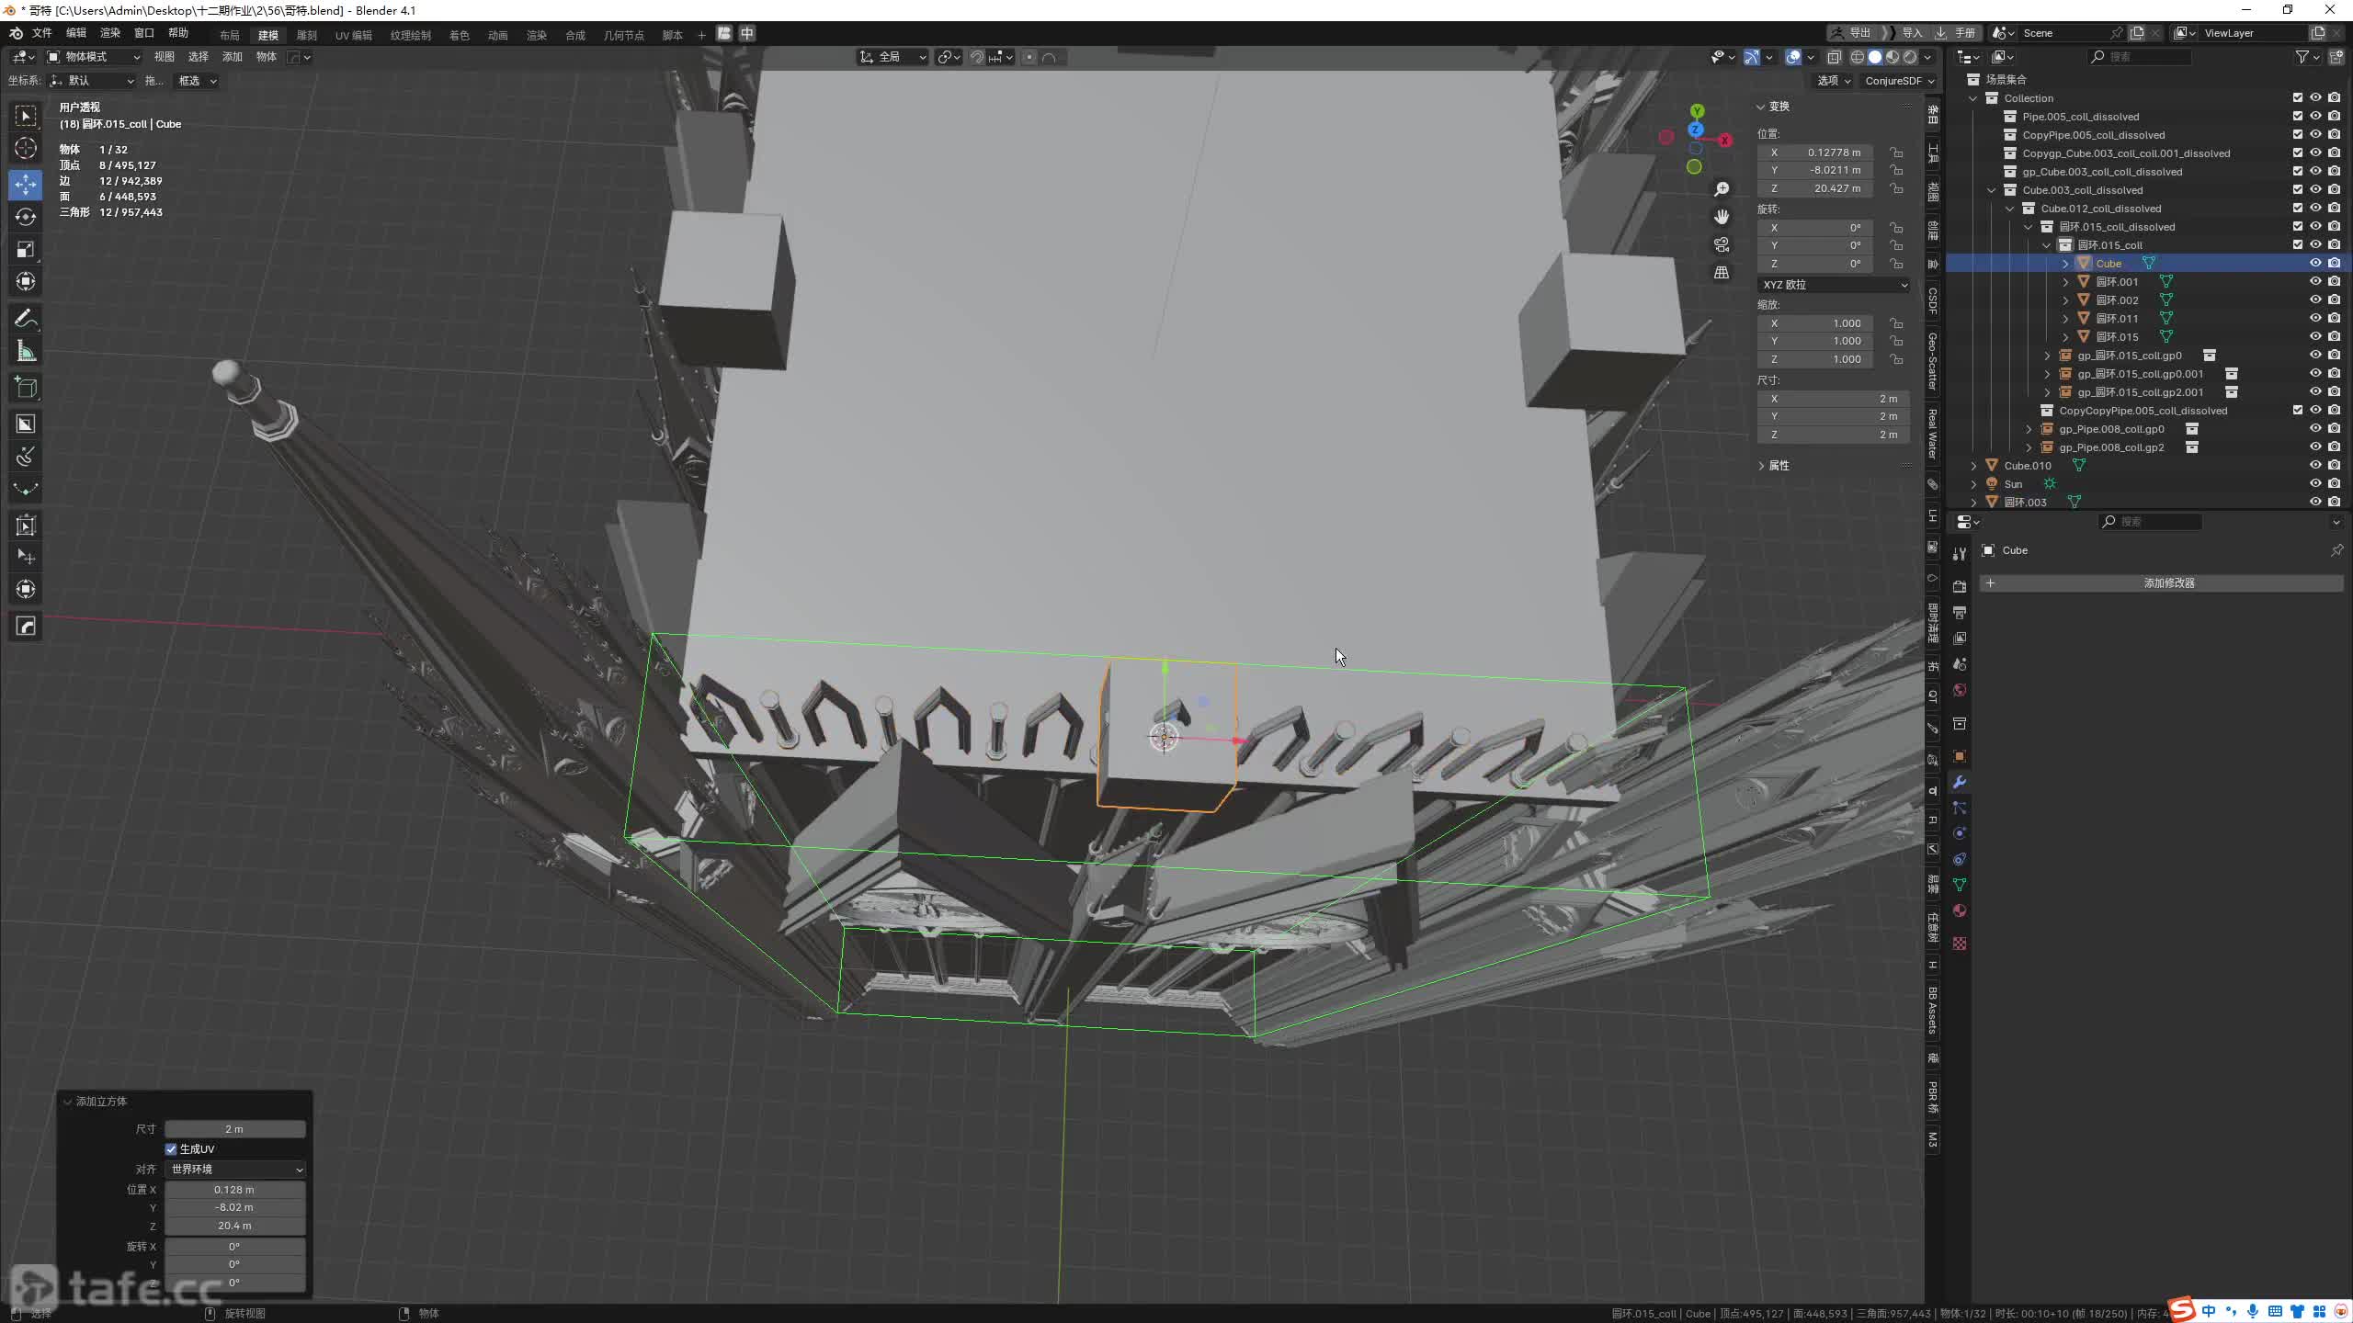
Task: Open the 物体模式 mode dropdown
Action: 94,57
